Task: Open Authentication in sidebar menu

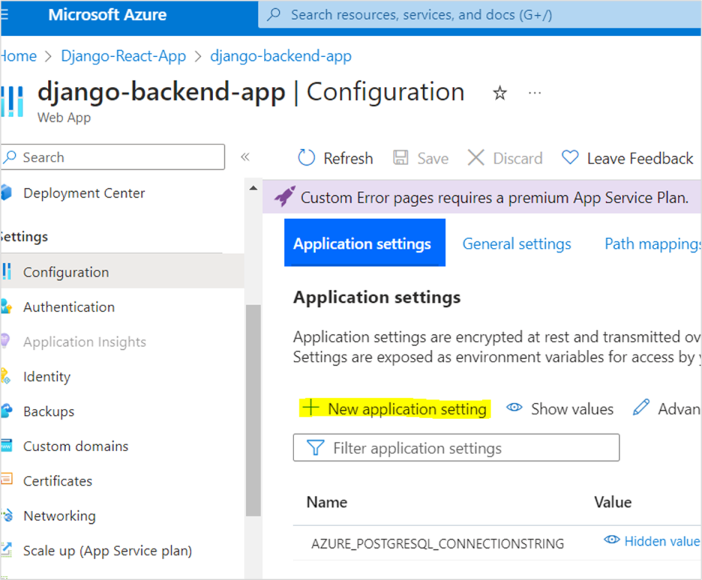Action: pos(69,307)
